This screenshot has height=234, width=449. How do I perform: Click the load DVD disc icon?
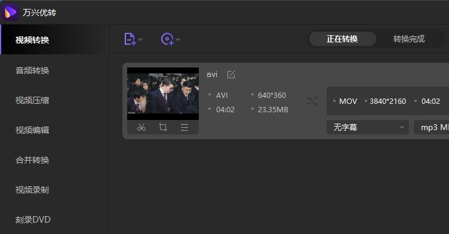tap(168, 39)
